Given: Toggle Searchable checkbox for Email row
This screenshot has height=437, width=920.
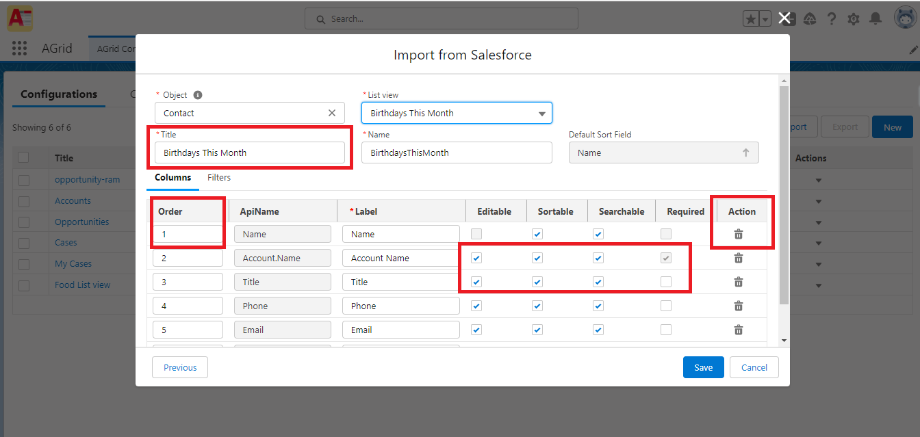Looking at the screenshot, I should pos(598,330).
